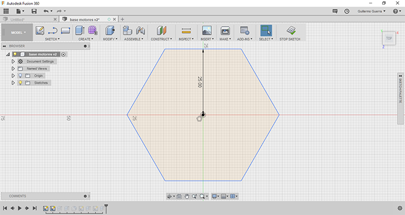Save the design with floppy icon
The height and width of the screenshot is (215, 405).
34,11
